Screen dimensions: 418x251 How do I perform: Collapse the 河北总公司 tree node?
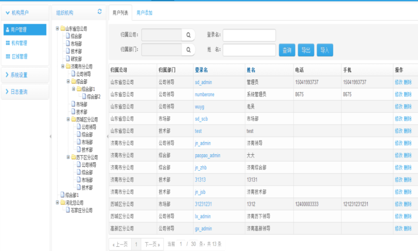pyautogui.click(x=57, y=203)
